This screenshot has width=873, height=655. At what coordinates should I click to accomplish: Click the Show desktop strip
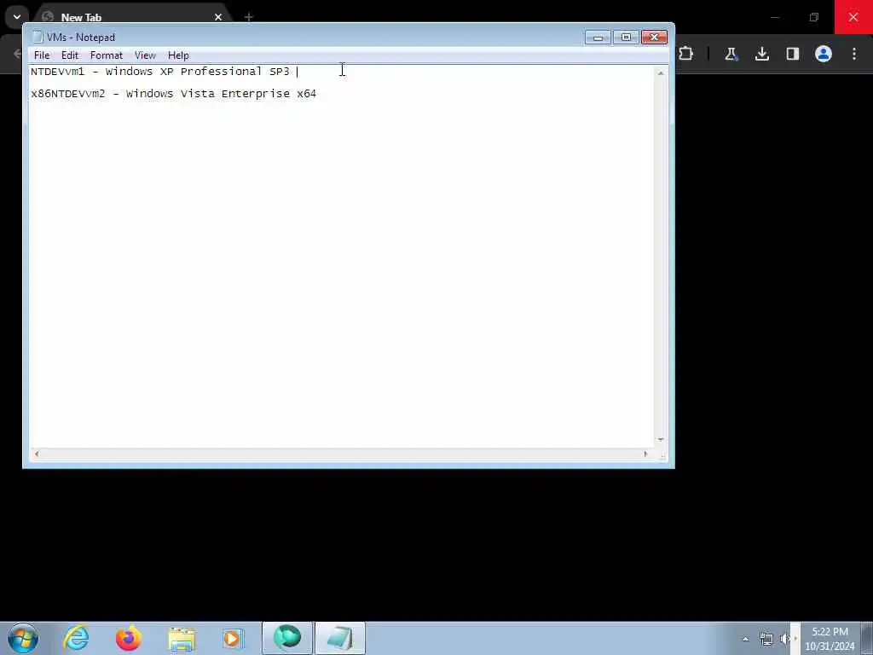(867, 638)
